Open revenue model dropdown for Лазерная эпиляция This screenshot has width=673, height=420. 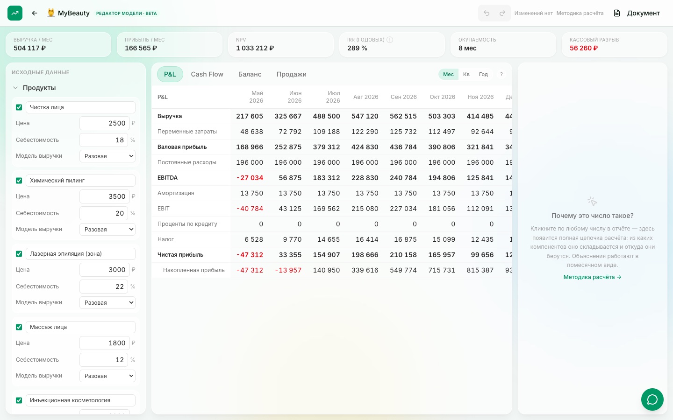point(107,302)
